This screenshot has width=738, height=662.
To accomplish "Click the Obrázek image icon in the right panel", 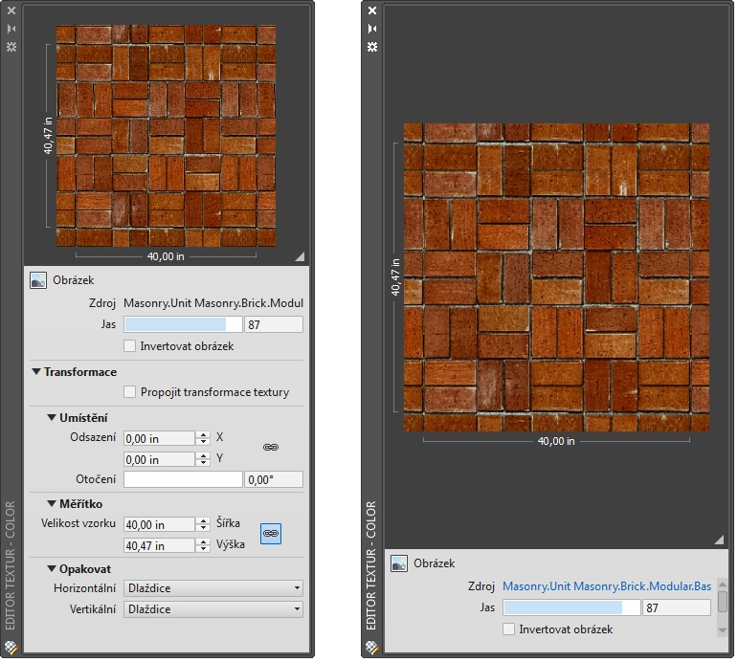I will point(400,563).
